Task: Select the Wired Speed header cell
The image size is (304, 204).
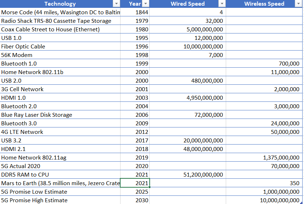Action: click(x=188, y=4)
